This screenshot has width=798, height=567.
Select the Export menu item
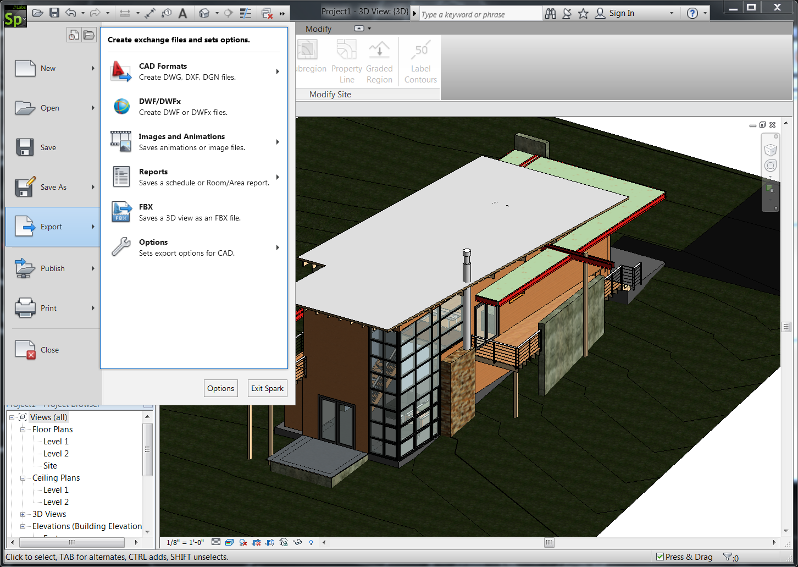53,227
